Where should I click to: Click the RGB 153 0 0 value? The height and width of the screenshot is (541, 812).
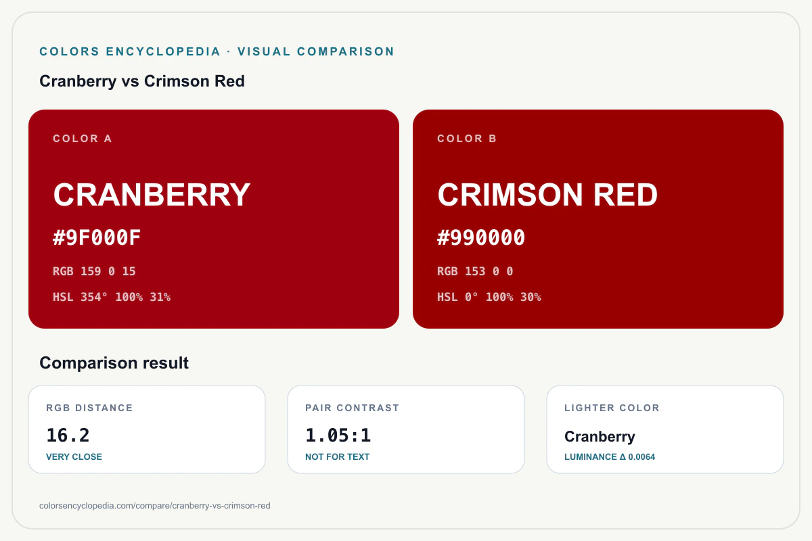475,271
